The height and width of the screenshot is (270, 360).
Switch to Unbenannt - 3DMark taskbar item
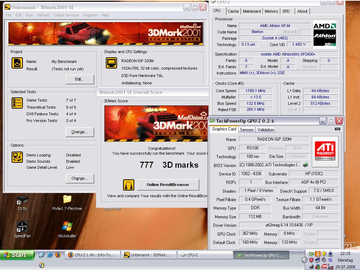tap(149, 255)
